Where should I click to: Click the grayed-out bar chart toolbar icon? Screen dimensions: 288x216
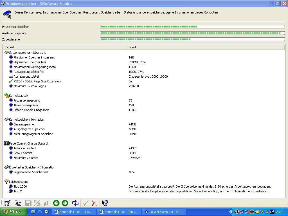click(46, 203)
